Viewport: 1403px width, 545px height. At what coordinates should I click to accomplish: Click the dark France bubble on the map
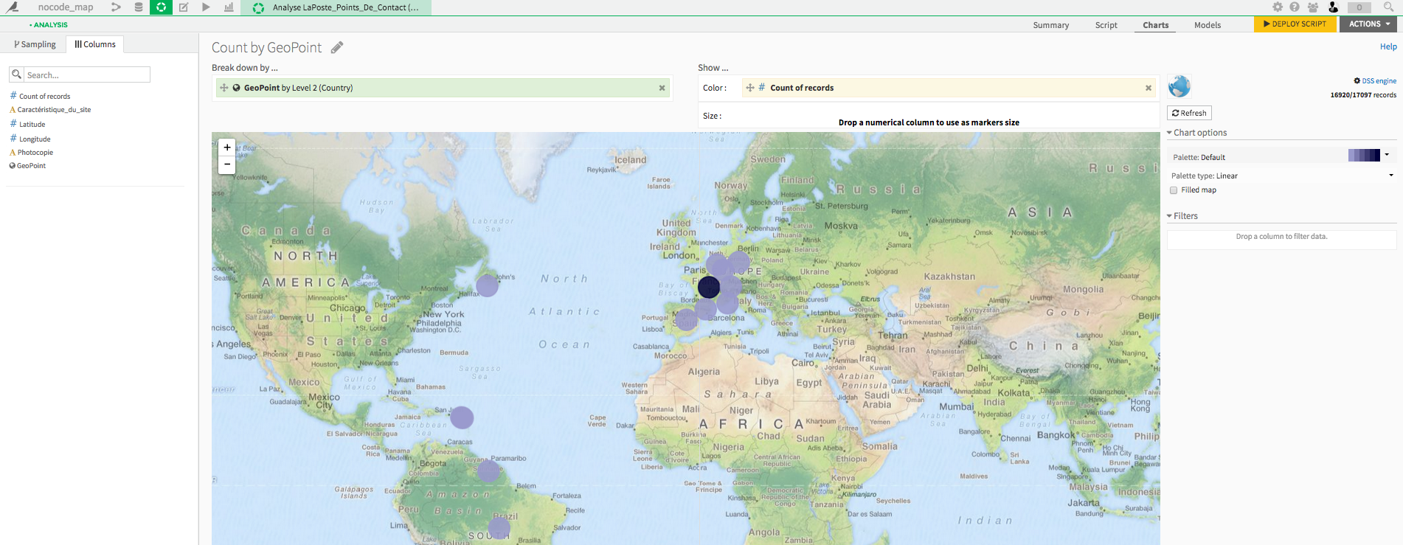[709, 287]
